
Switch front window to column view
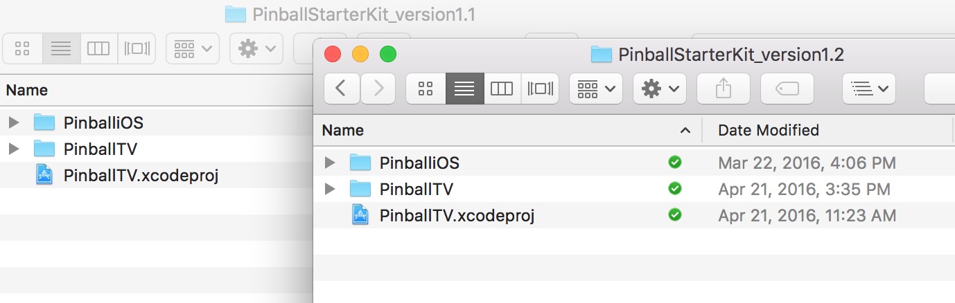click(501, 88)
